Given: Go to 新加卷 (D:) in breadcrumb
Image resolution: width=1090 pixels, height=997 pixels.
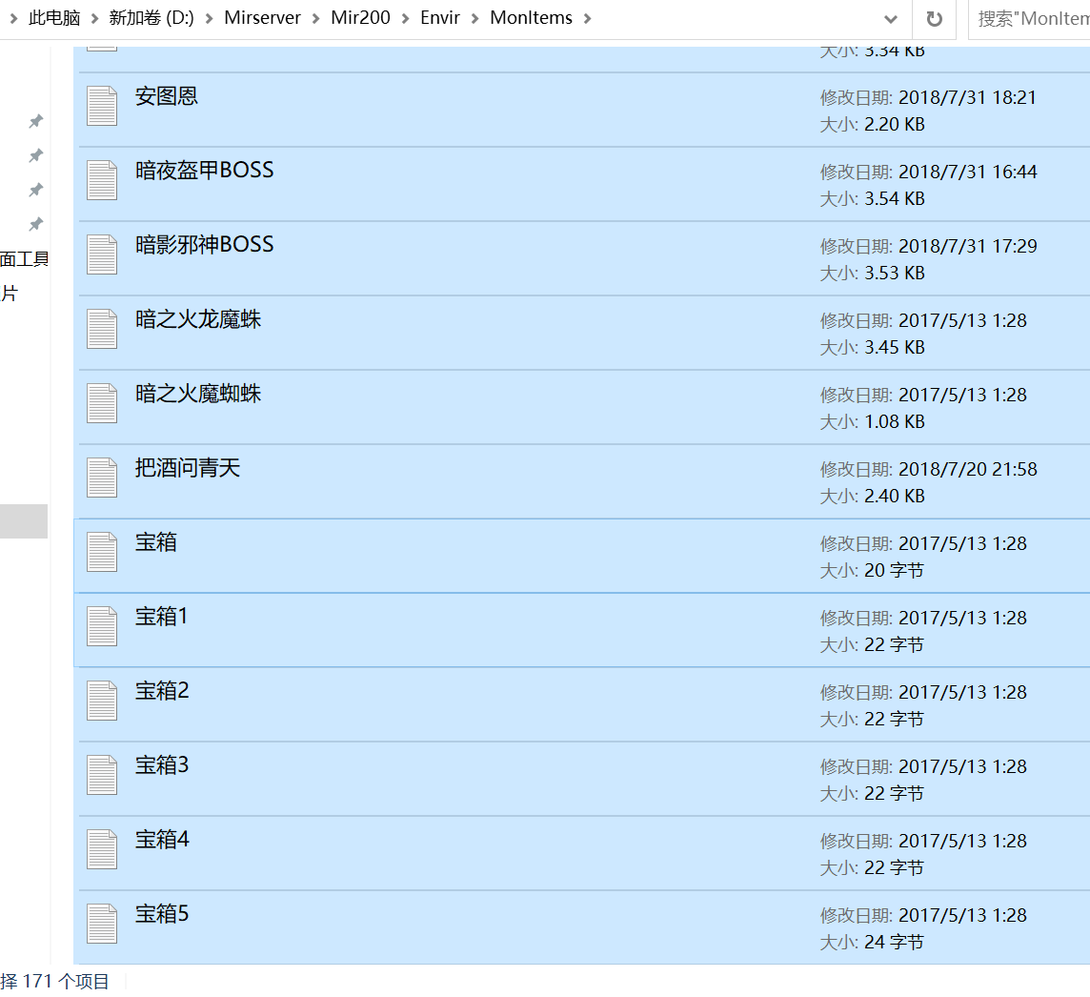Looking at the screenshot, I should pyautogui.click(x=151, y=18).
